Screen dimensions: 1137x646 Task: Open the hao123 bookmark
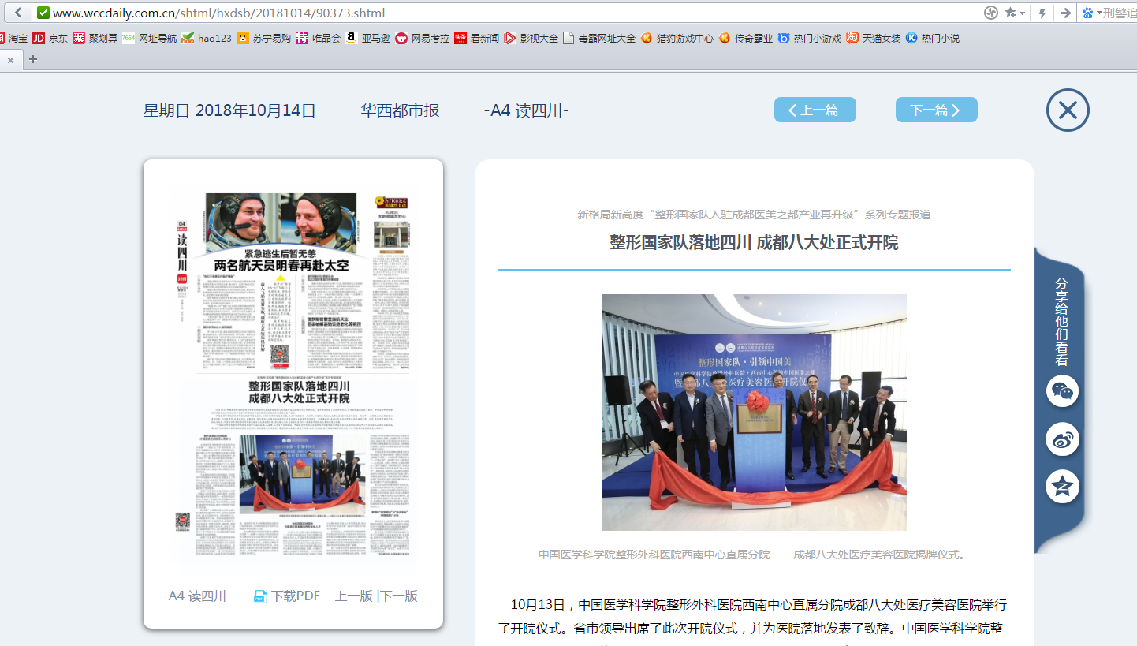click(207, 38)
